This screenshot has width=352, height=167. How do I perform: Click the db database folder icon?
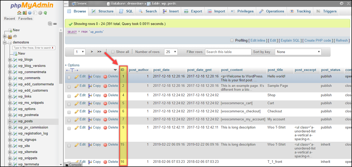pyautogui.click(x=10, y=36)
